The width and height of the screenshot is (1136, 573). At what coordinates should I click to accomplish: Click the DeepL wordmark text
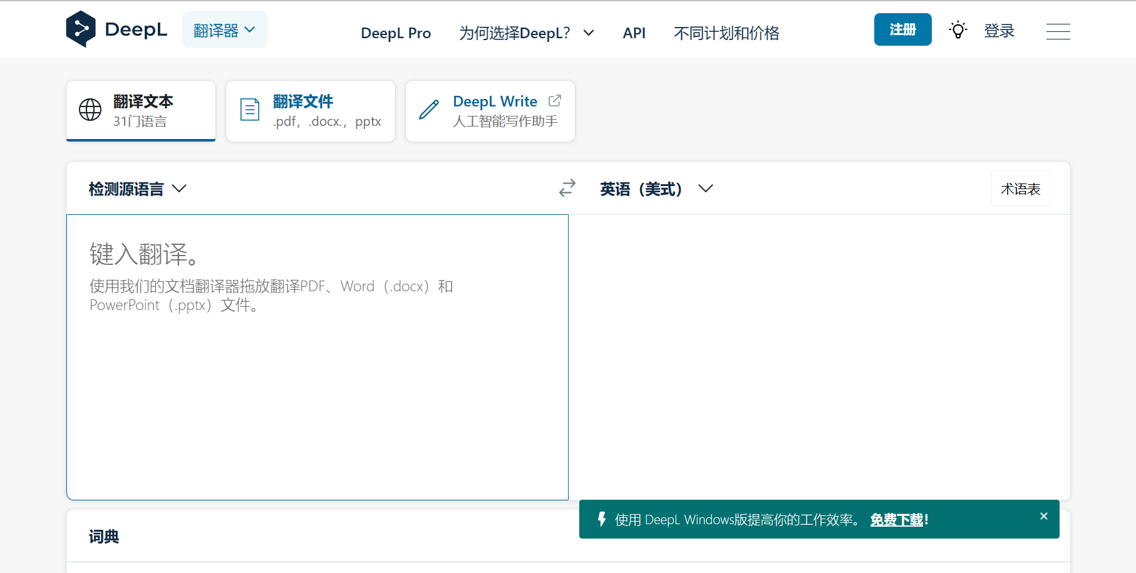point(136,29)
